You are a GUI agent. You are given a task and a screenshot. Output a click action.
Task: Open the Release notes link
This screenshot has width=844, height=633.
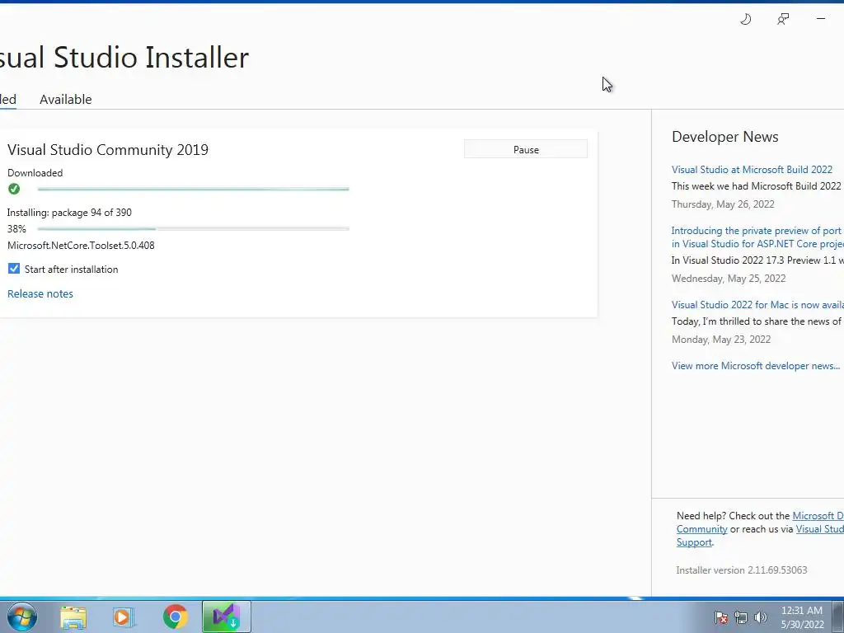pos(40,294)
